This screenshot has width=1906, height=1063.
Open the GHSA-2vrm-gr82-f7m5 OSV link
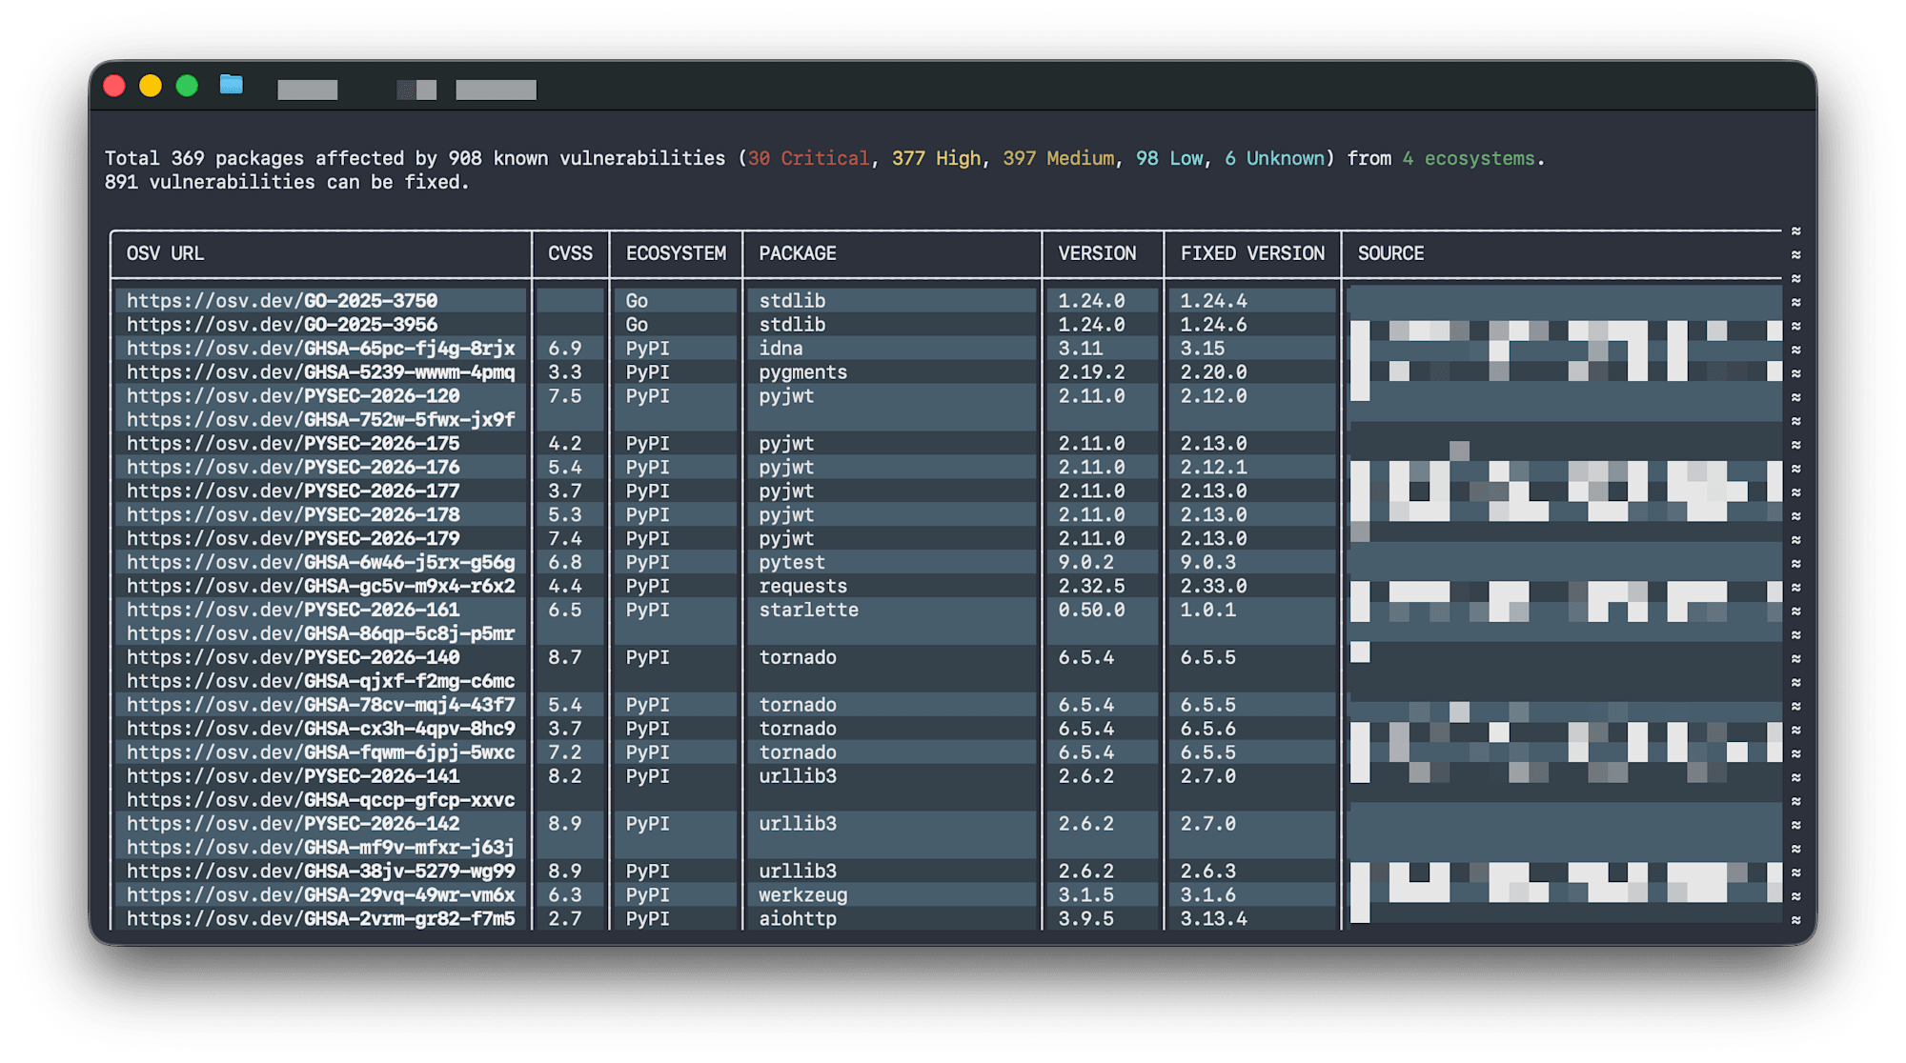(x=321, y=920)
